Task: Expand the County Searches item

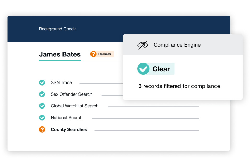Action: (x=119, y=130)
